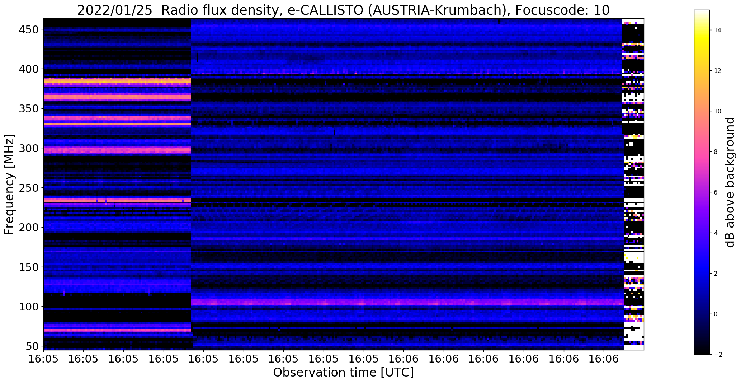Click the 250 tick on frequency axis
Image resolution: width=741 pixels, height=383 pixels.
(28, 188)
